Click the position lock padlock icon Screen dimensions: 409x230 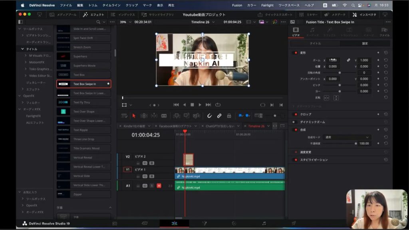(229, 116)
